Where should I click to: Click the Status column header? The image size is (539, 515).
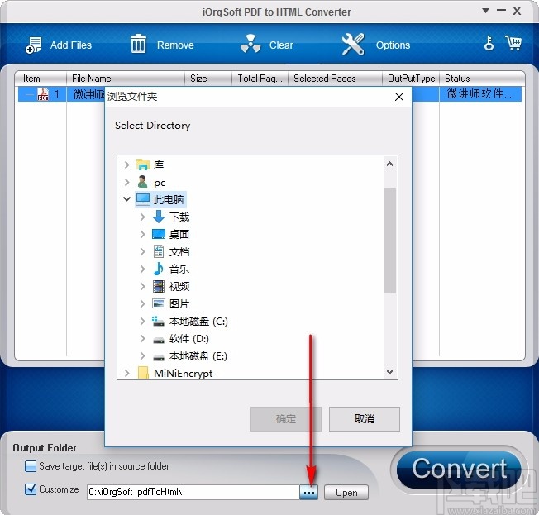point(481,79)
